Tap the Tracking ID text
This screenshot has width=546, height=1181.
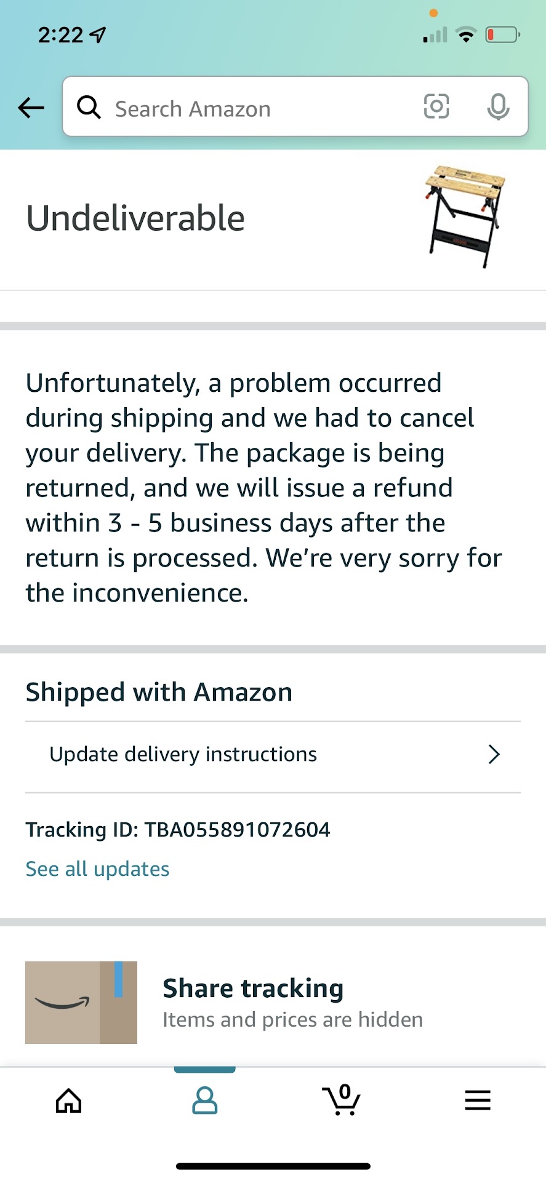(178, 830)
